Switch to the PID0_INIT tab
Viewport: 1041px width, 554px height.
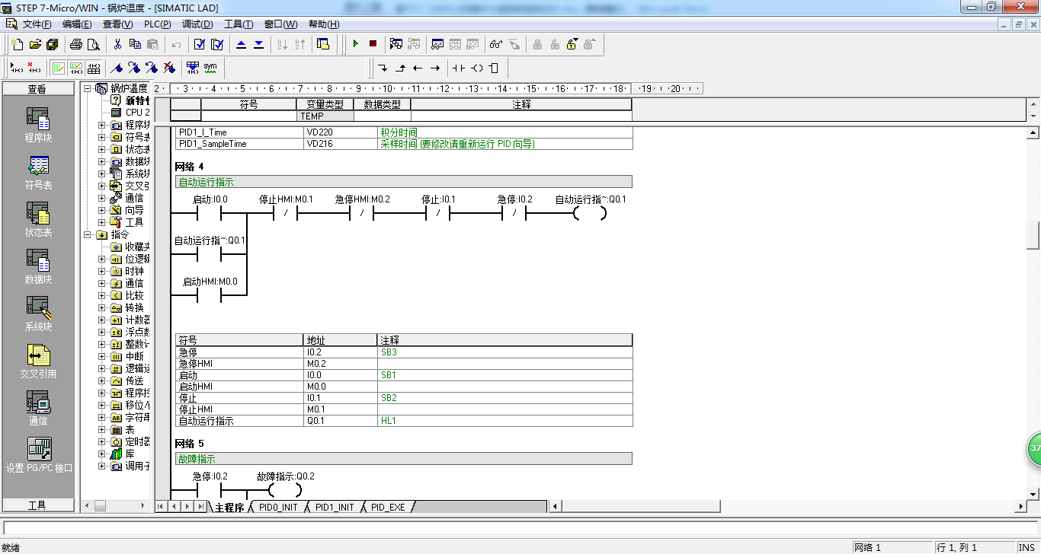click(x=278, y=507)
